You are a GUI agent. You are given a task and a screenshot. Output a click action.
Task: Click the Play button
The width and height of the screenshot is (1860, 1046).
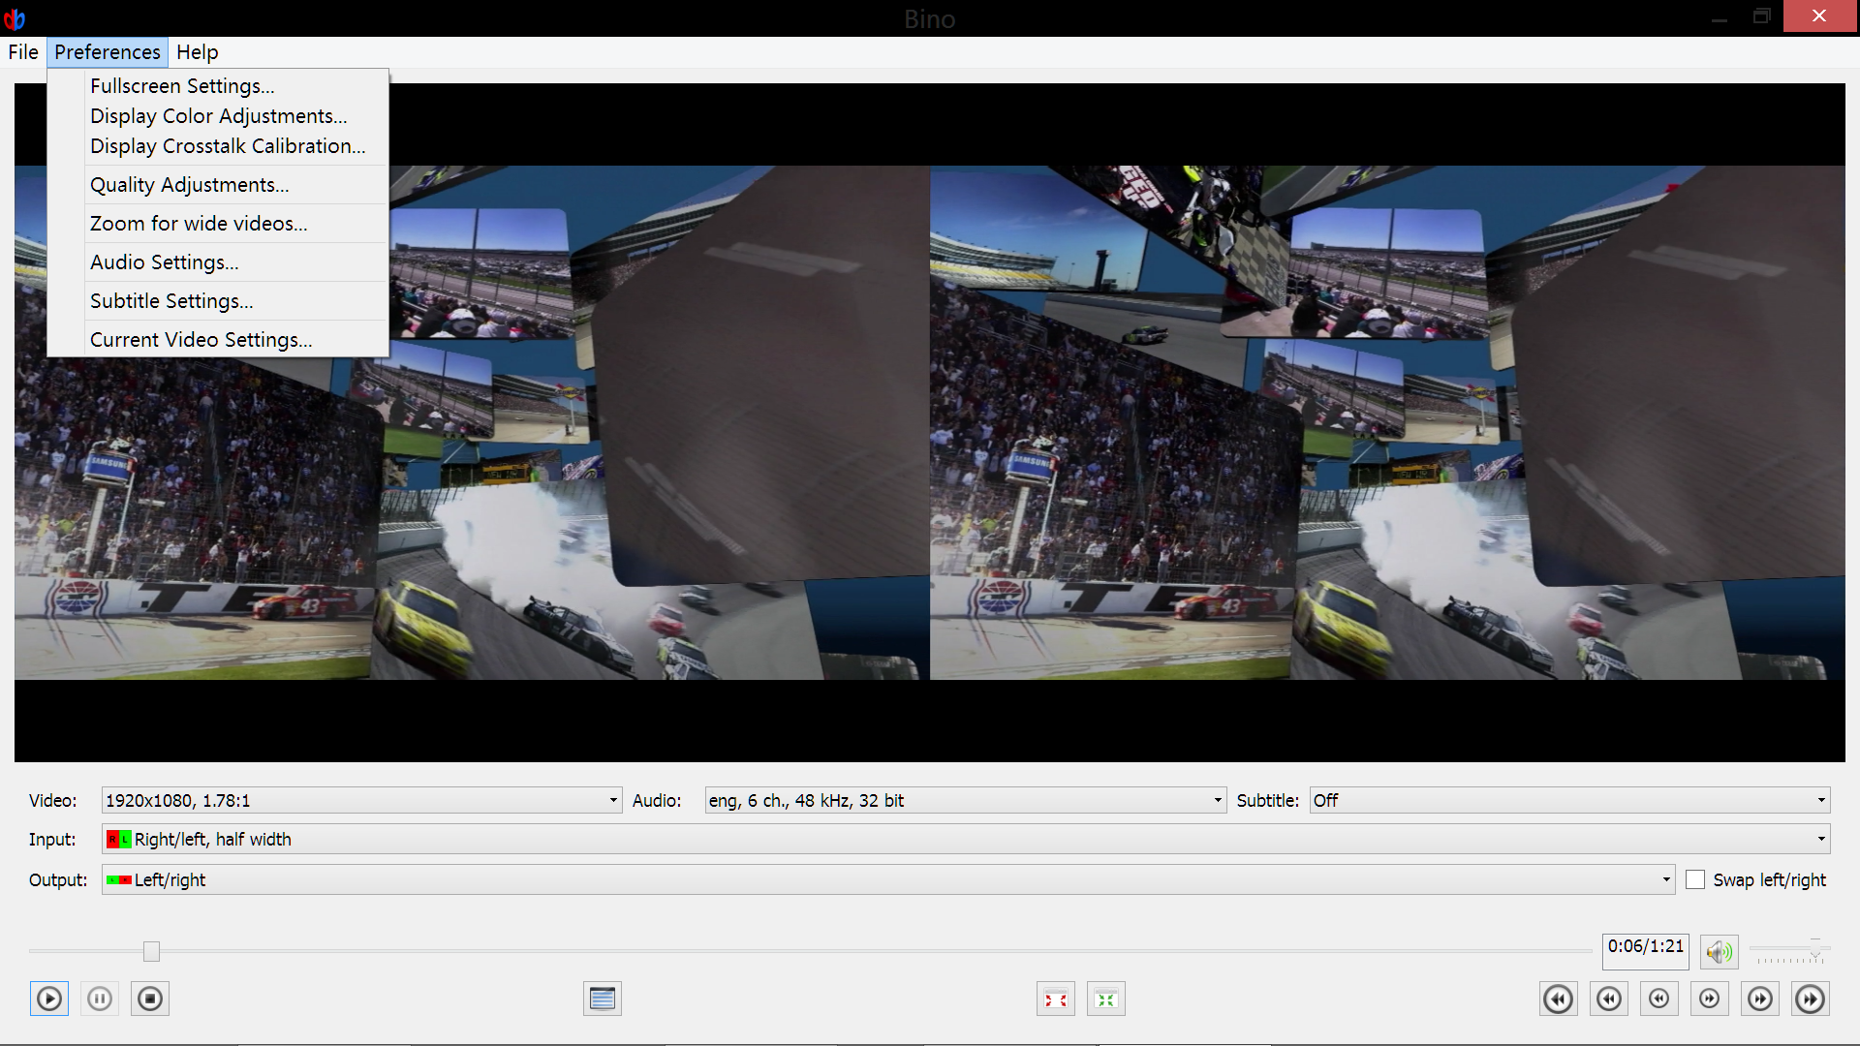(x=49, y=999)
